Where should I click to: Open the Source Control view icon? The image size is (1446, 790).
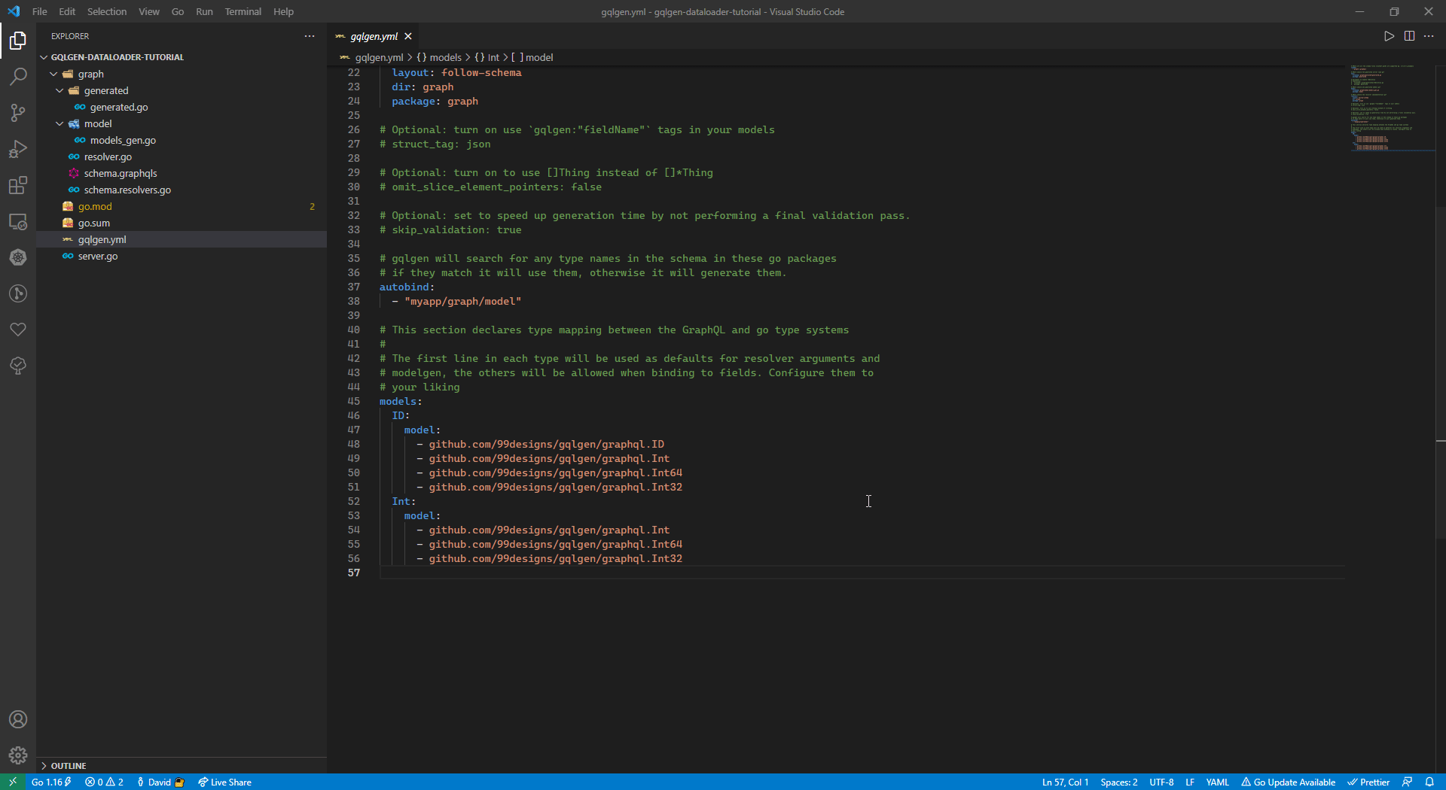coord(18,113)
